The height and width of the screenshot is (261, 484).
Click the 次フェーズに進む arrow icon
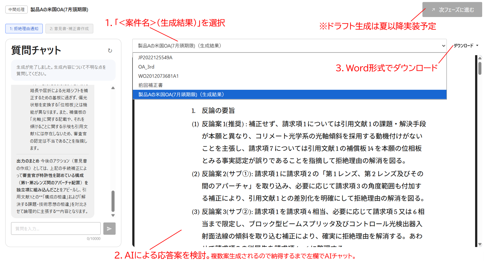(433, 10)
